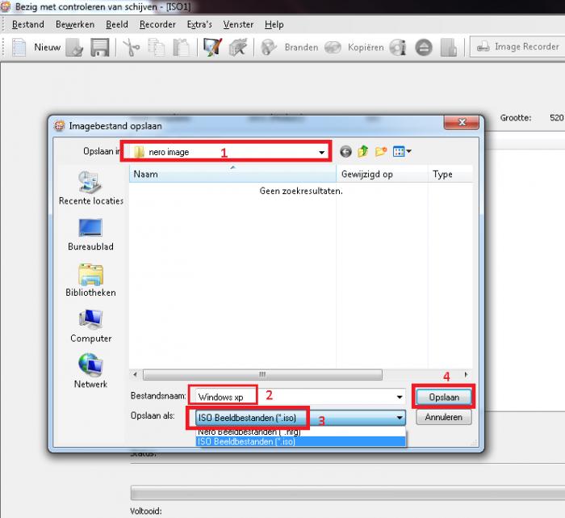Screen dimensions: 565x518
Task: Open Netwerk location in sidebar
Action: pyautogui.click(x=90, y=371)
